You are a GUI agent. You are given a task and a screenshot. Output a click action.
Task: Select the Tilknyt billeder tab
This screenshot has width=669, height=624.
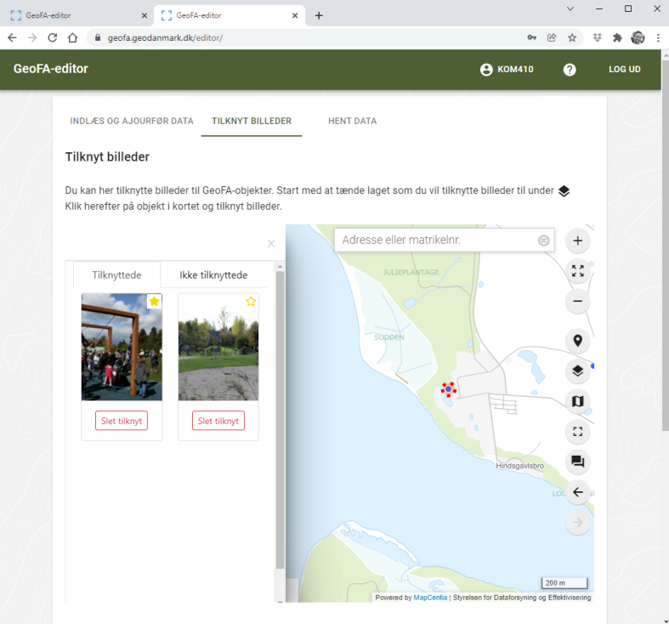coord(252,122)
